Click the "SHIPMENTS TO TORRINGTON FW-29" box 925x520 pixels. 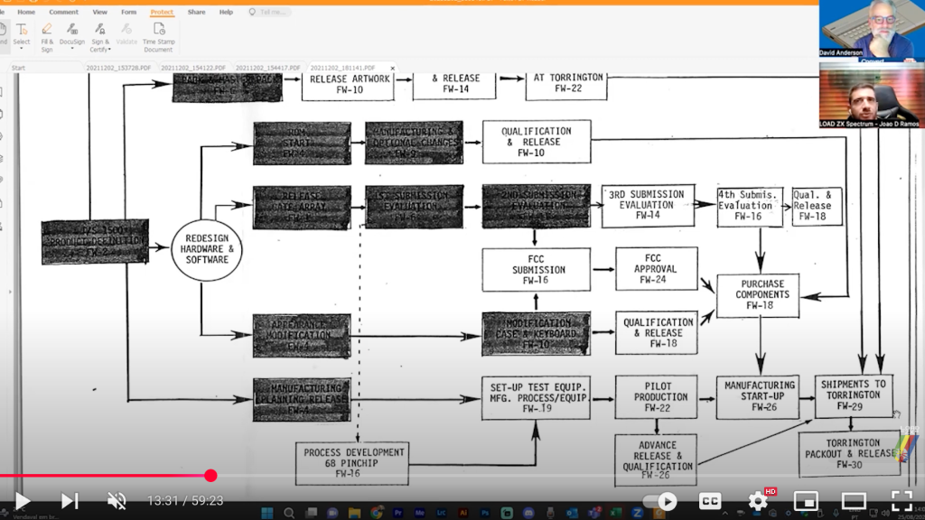[854, 395]
